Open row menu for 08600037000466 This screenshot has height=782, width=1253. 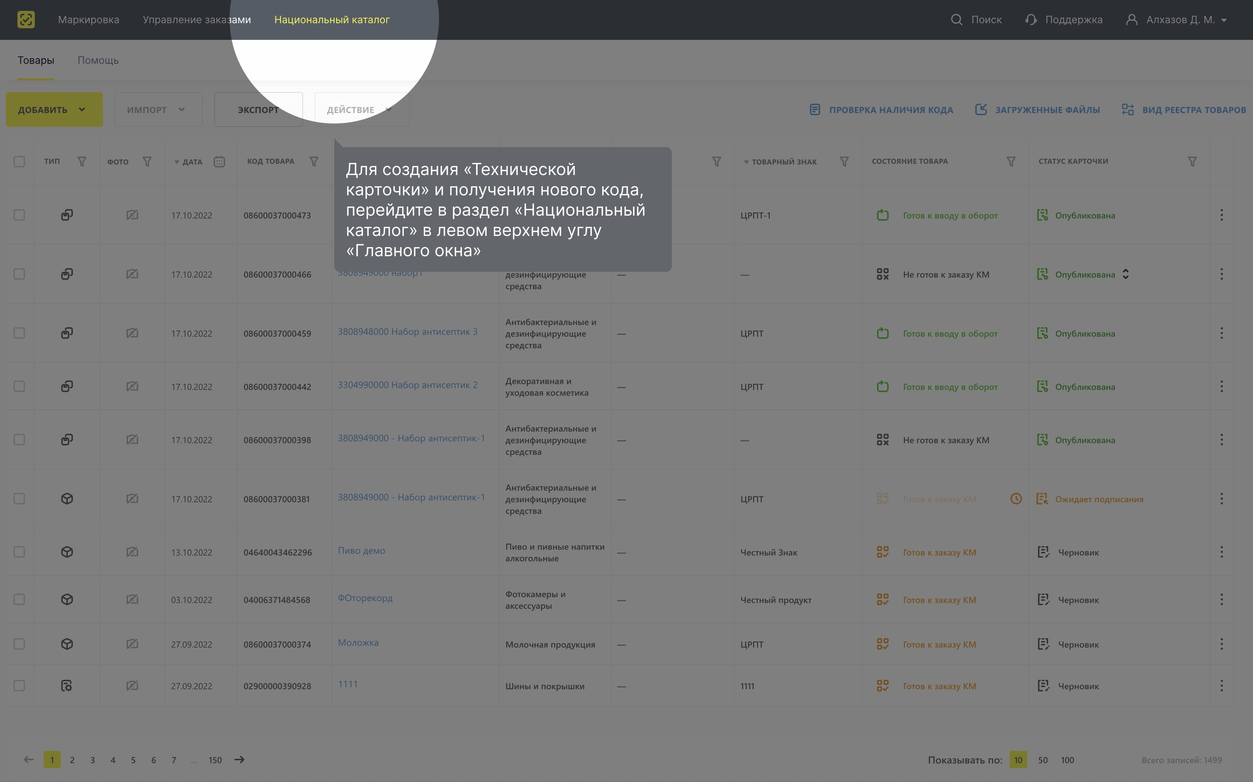1221,274
